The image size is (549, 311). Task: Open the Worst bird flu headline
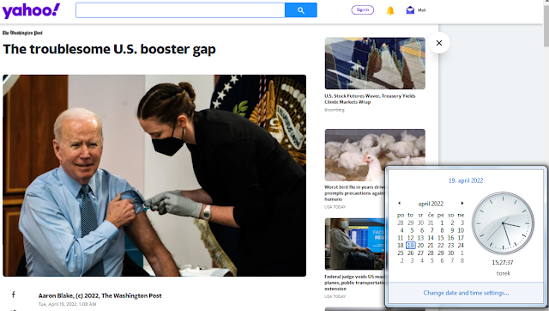coord(354,192)
